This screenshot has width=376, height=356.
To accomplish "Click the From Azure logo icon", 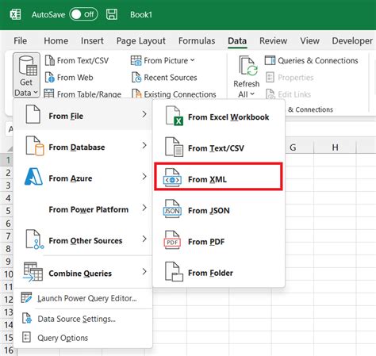I will point(33,177).
